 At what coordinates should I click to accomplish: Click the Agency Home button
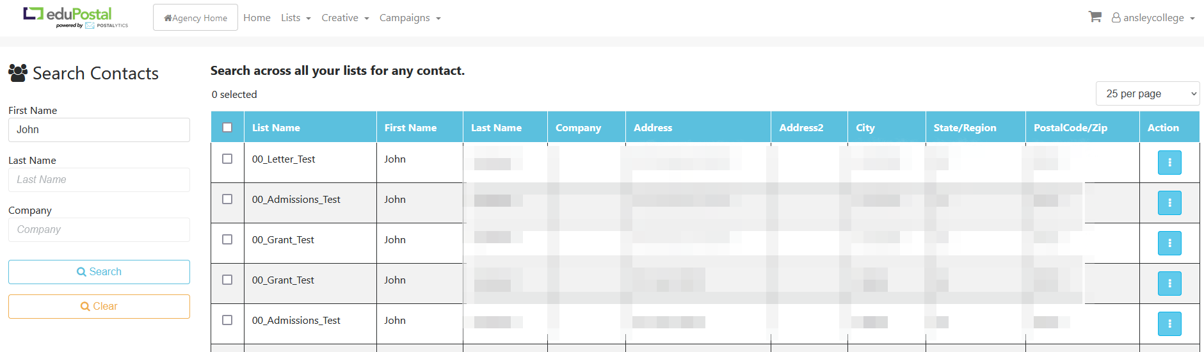195,18
